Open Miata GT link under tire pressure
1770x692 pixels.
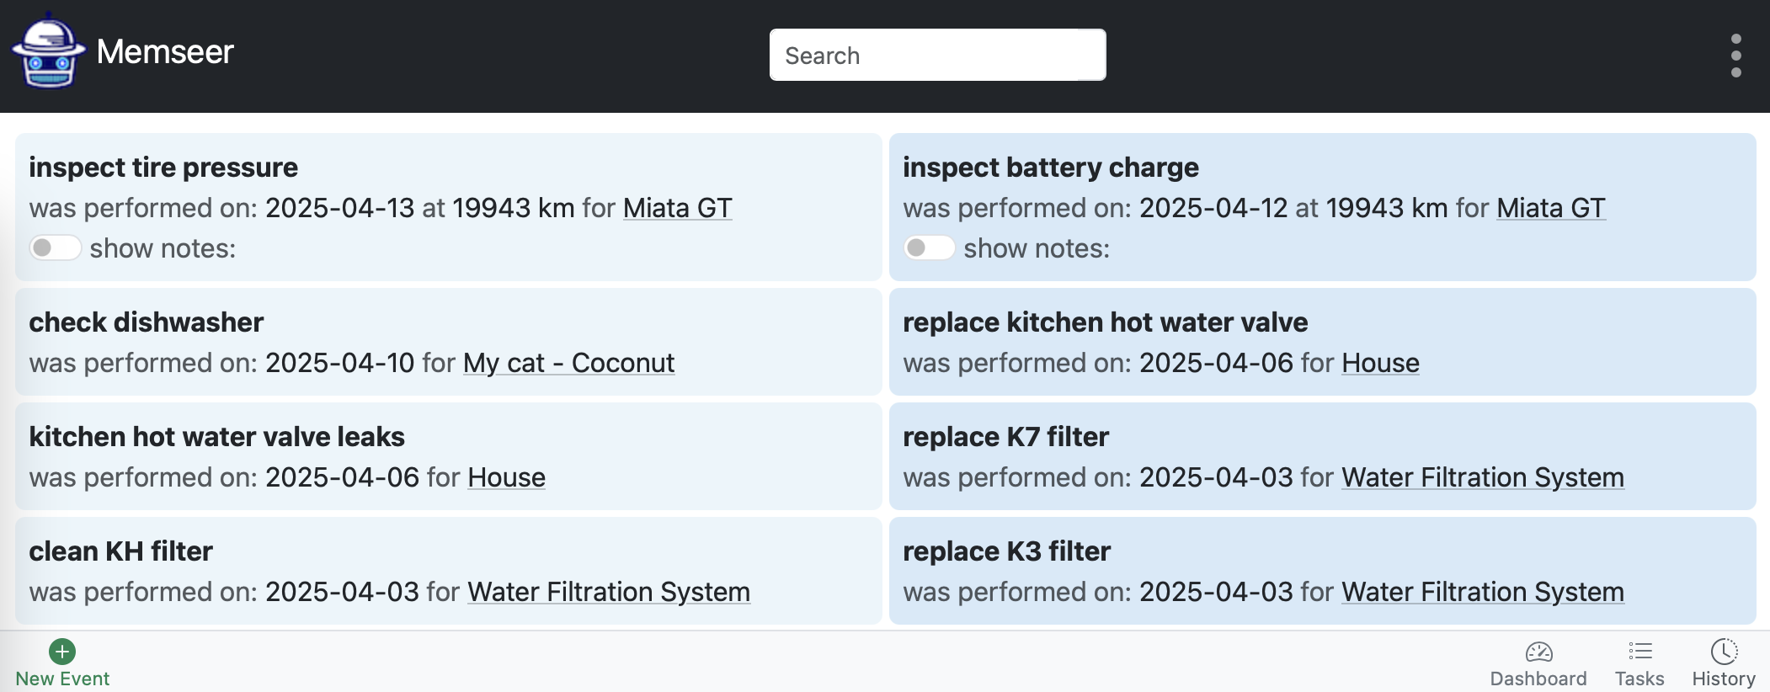[678, 208]
